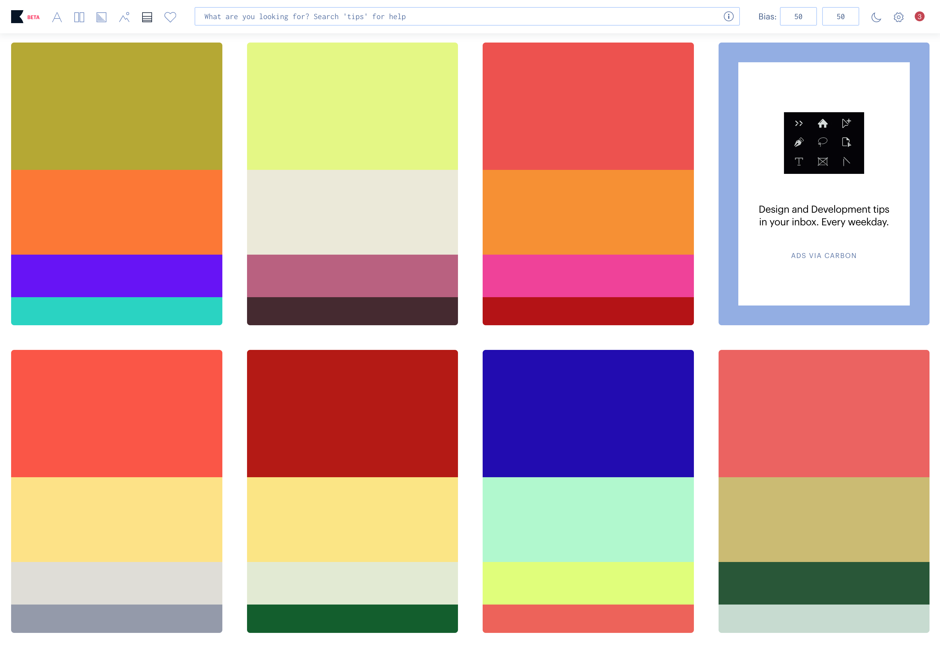Viewport: 940px width, 648px height.
Task: Select the palette stripes view icon
Action: (x=147, y=17)
